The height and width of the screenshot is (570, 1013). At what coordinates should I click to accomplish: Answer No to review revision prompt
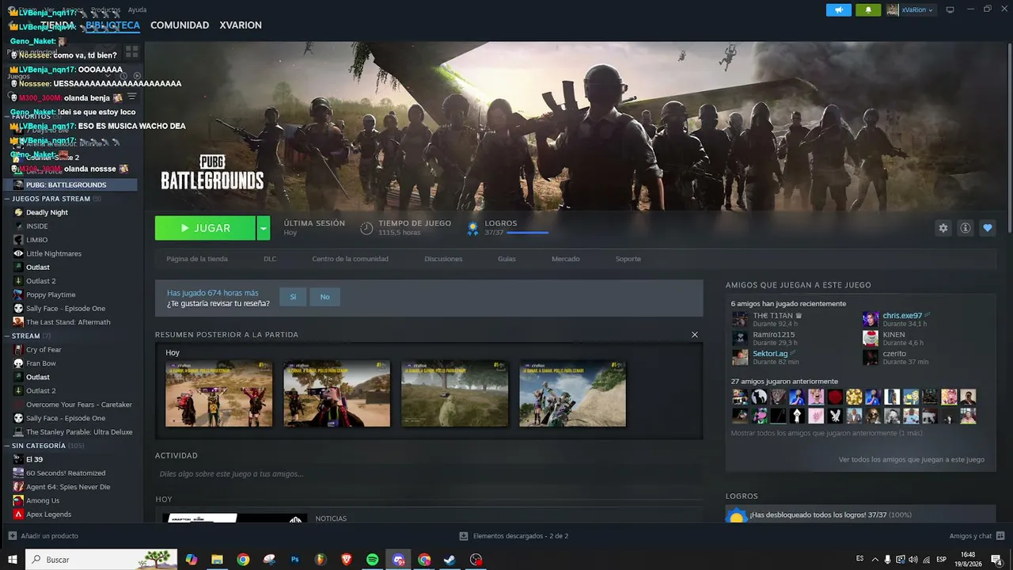point(324,297)
